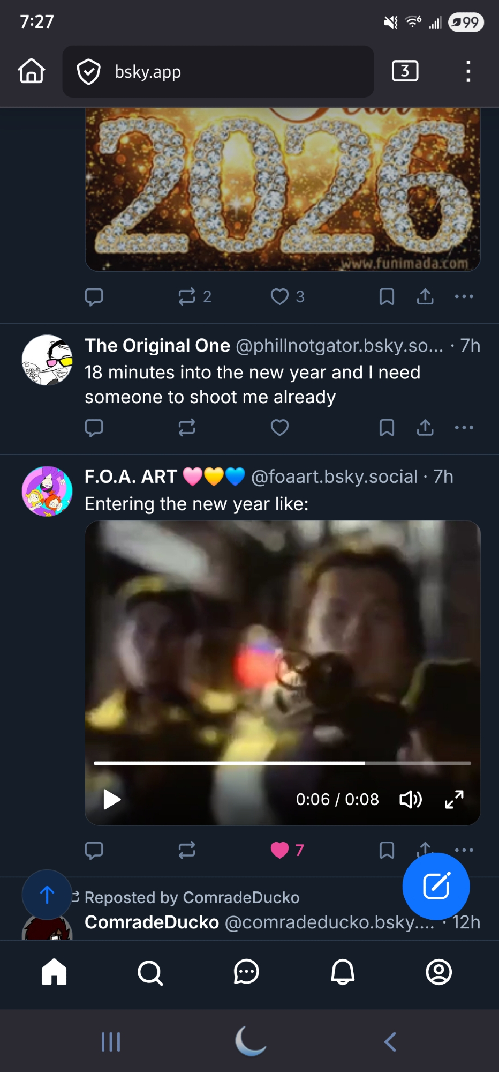
Task: Expand the video to fullscreen
Action: pyautogui.click(x=454, y=799)
